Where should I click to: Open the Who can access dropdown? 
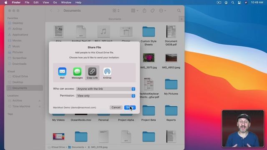[106, 89]
